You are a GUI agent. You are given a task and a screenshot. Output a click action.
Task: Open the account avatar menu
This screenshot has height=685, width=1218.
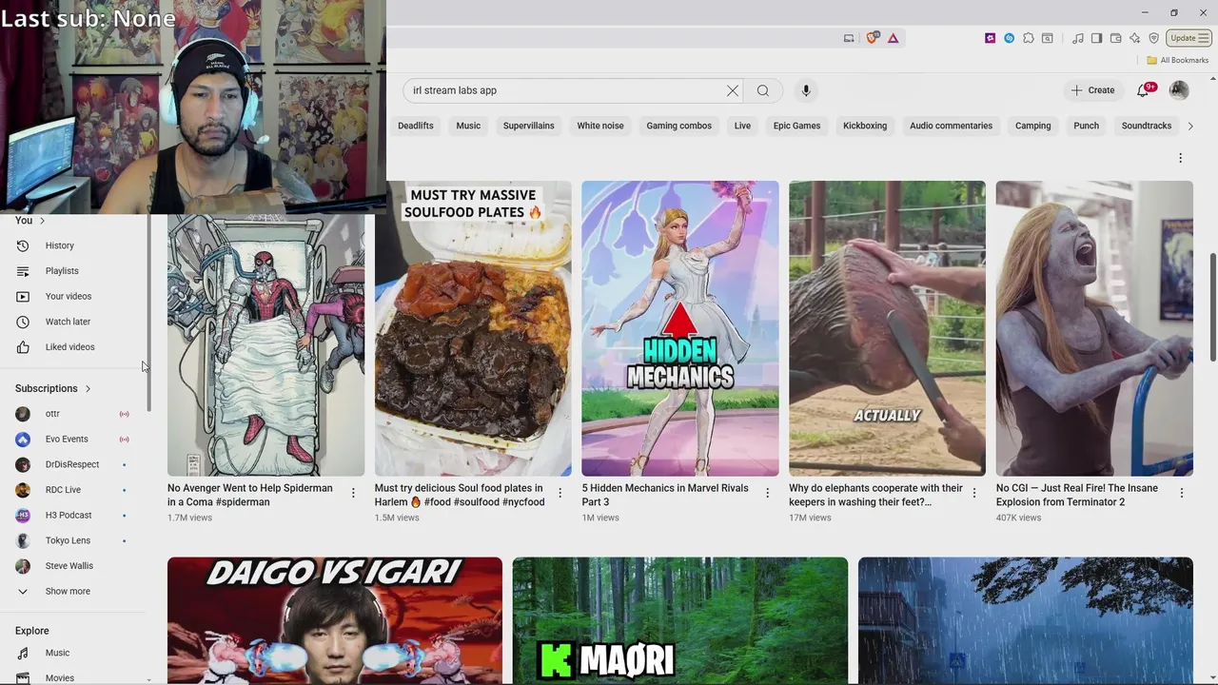(x=1179, y=90)
